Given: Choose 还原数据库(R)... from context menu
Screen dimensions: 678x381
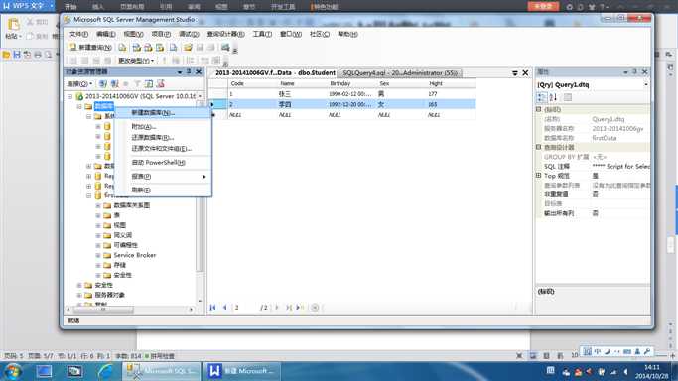Looking at the screenshot, I should click(164, 137).
